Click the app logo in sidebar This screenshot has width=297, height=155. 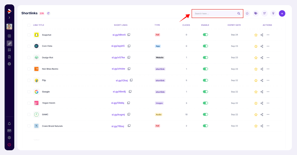tap(9, 11)
